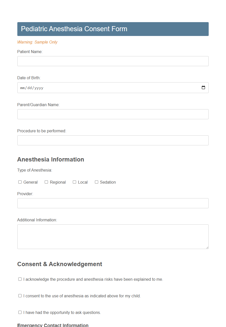Click the Provider input field
Image resolution: width=226 pixels, height=327 pixels.
click(113, 203)
